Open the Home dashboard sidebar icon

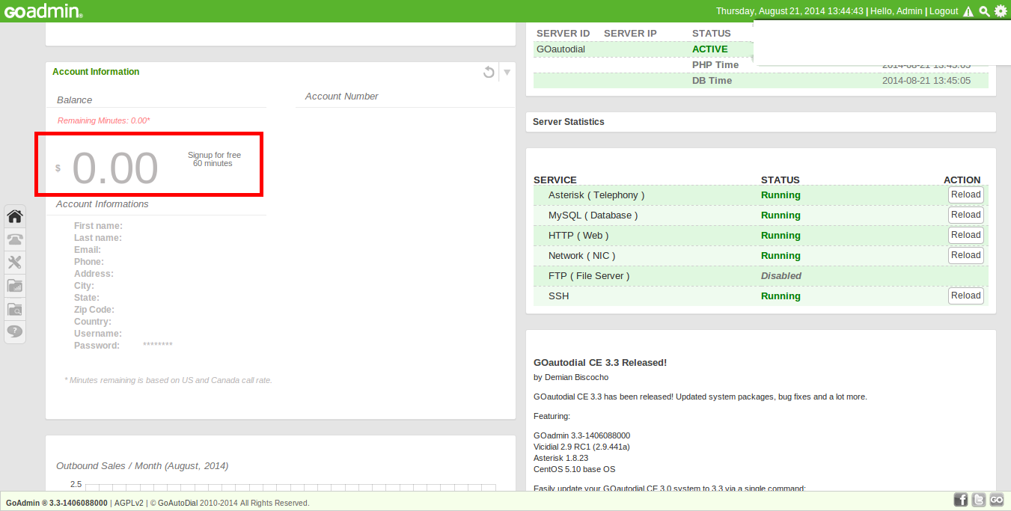(15, 216)
